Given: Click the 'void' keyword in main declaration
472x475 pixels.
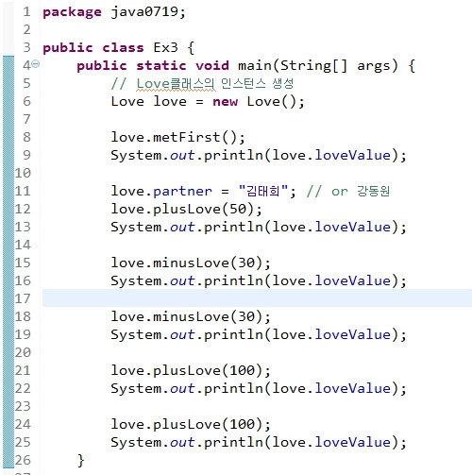Looking at the screenshot, I should coord(212,66).
